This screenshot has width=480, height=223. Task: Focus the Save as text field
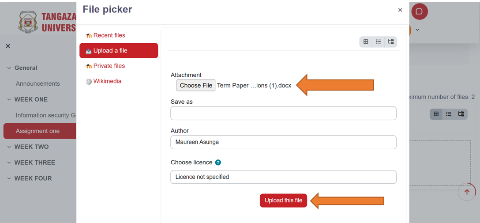pyautogui.click(x=284, y=113)
